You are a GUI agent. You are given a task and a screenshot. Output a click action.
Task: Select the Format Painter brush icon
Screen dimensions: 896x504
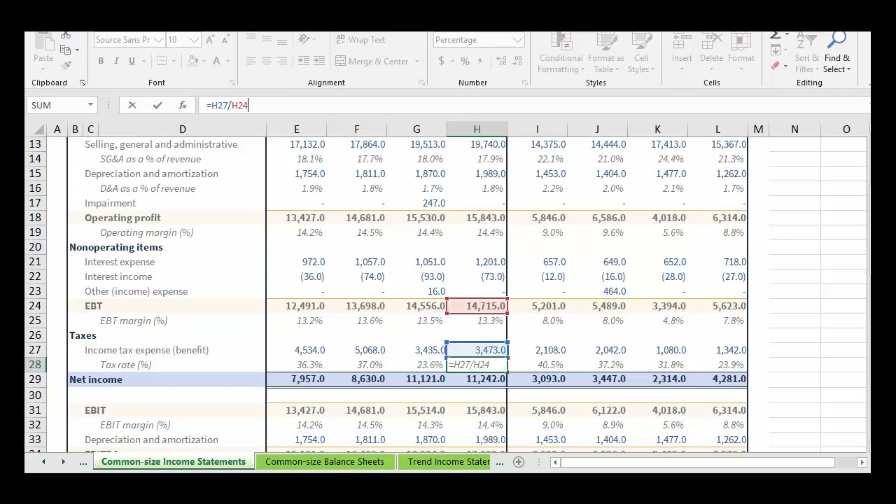point(66,65)
